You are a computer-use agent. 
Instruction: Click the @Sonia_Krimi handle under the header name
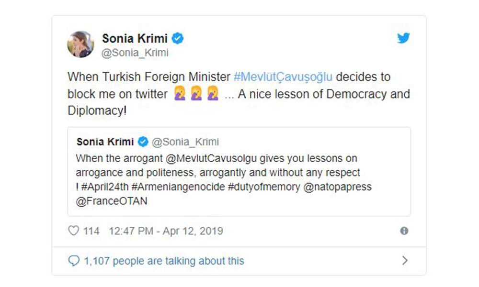click(135, 53)
